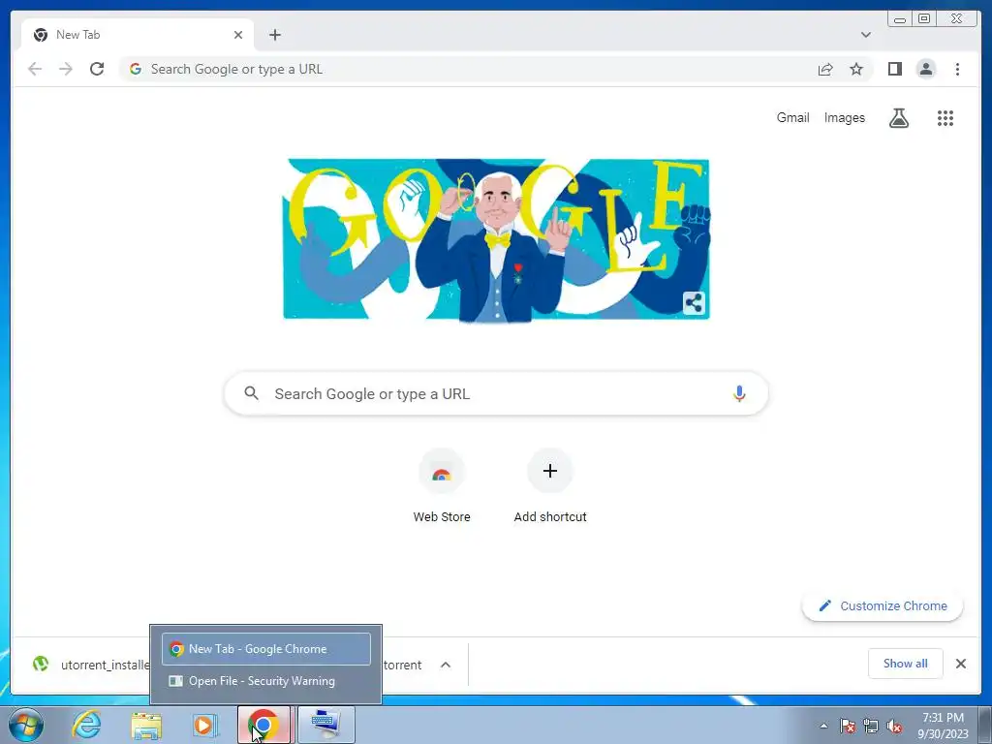
Task: Click the Chrome taskbar icon
Action: (263, 725)
